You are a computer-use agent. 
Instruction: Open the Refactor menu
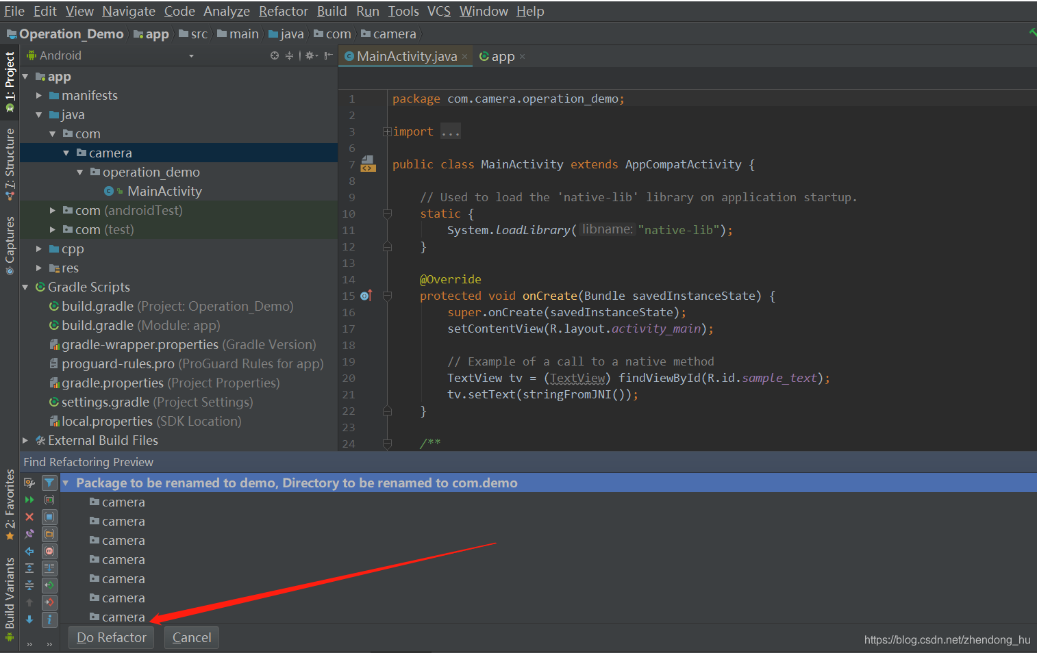click(284, 12)
